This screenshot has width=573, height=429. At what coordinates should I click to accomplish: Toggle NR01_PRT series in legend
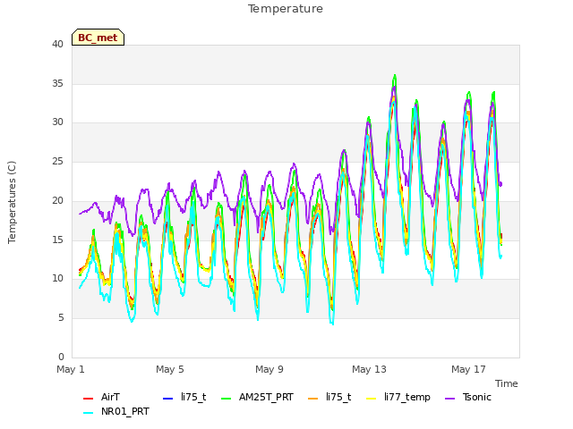[x=116, y=411]
